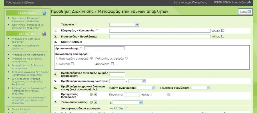Open the Δείτε το εγχειρίδιο χρήσης link
Image resolution: width=257 pixels, height=113 pixels.
pos(190,3)
